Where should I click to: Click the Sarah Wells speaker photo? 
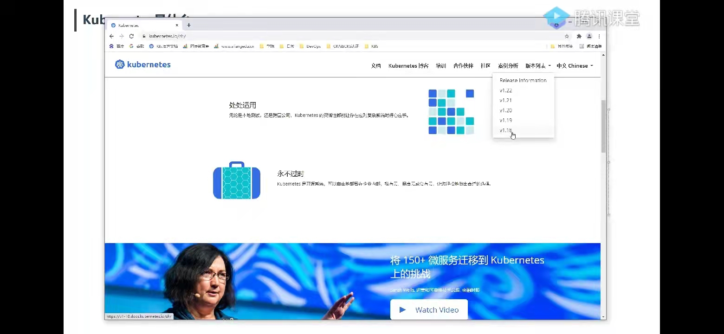click(x=200, y=282)
